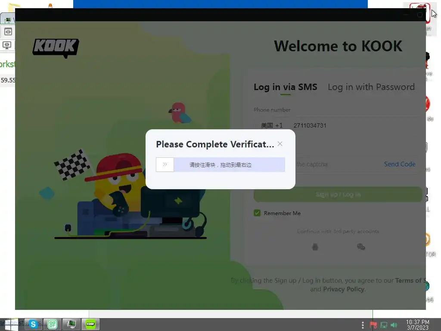Viewport: 441px width, 331px height.
Task: Switch to Log in via SMS tab
Action: pyautogui.click(x=285, y=87)
